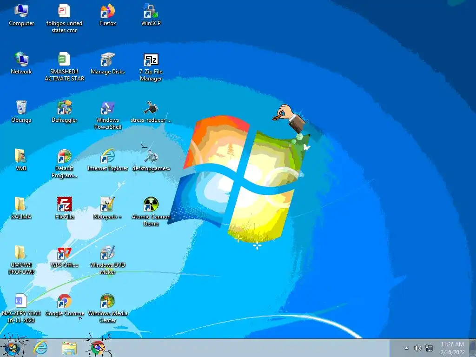This screenshot has width=476, height=357.
Task: Open Google Chrome from the taskbar
Action: click(98, 348)
